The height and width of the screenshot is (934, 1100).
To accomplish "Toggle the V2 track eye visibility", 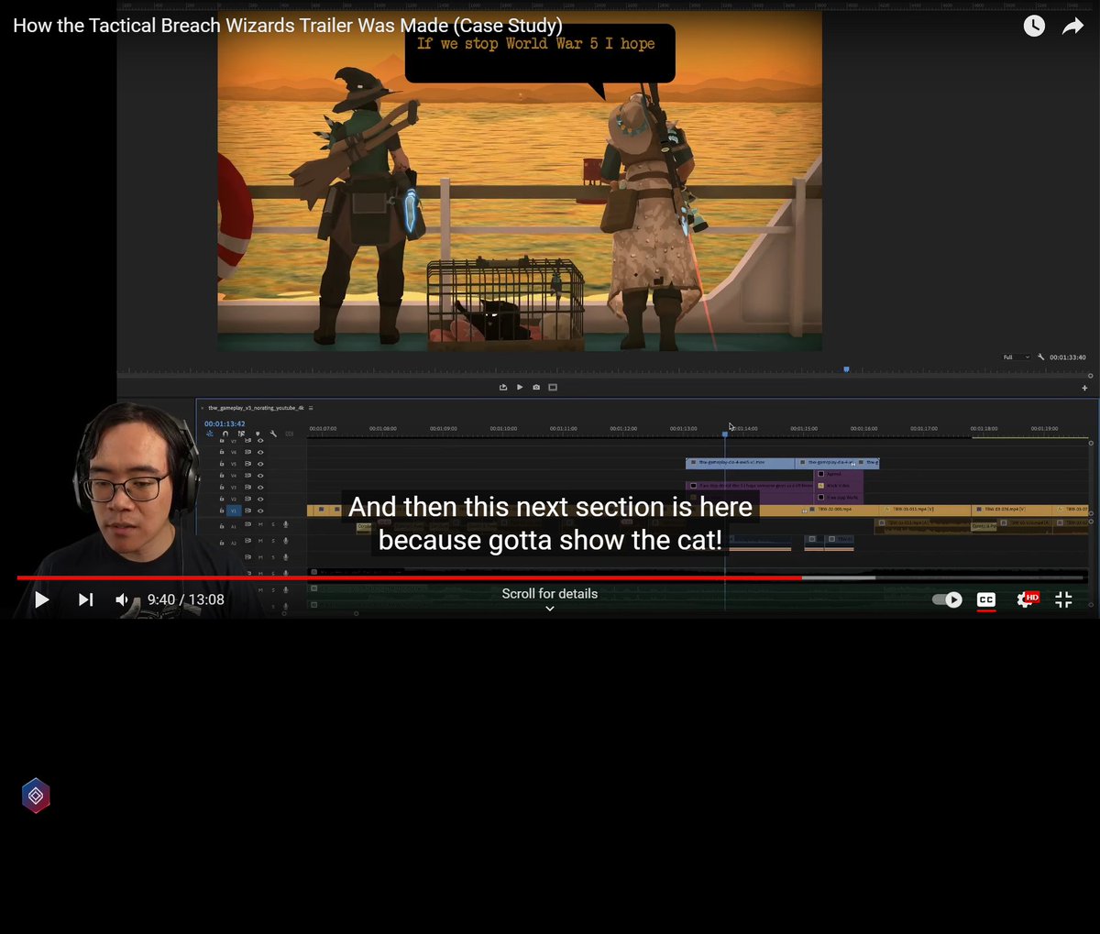I will [x=260, y=499].
